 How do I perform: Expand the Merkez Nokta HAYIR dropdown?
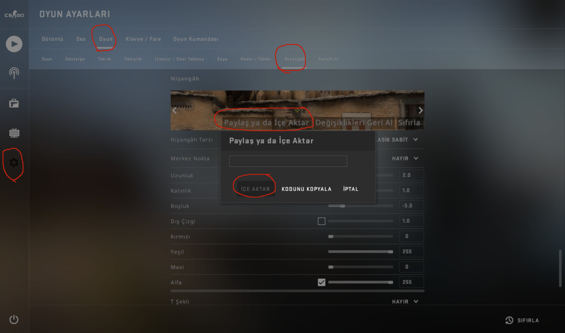click(405, 159)
